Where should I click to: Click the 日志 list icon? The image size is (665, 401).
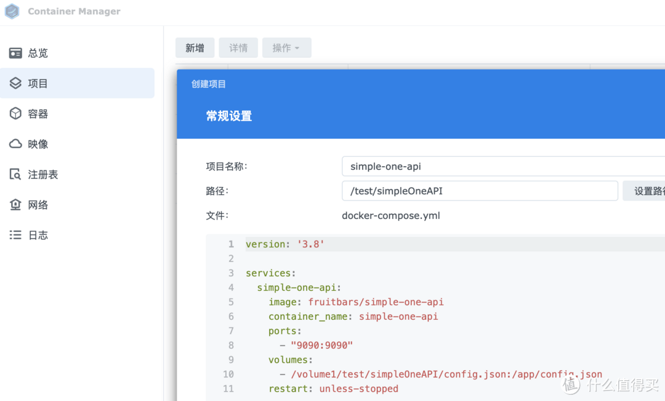pyautogui.click(x=15, y=235)
